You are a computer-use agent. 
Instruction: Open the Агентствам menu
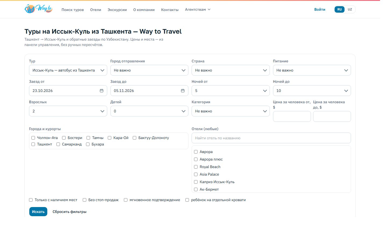coord(198,9)
